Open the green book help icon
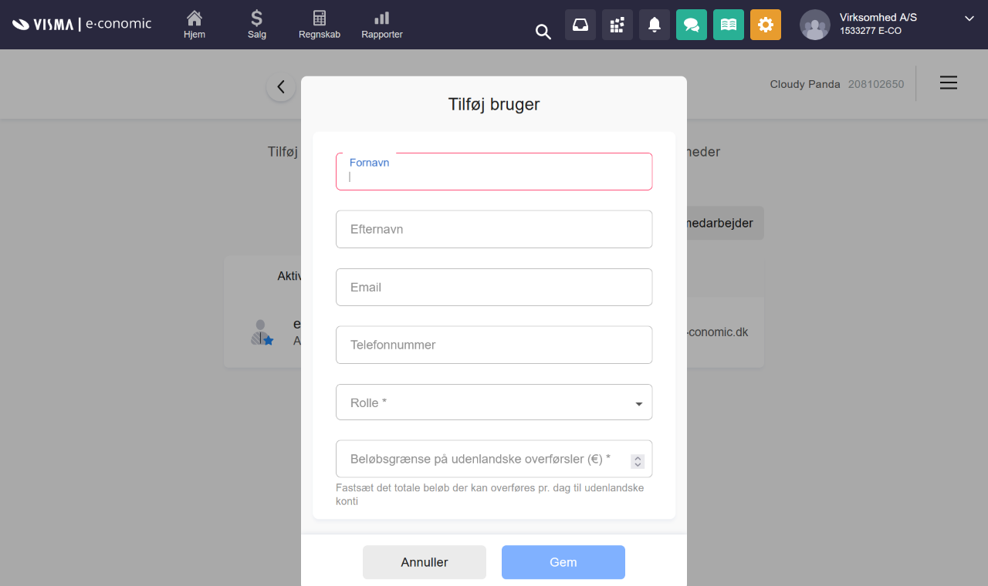This screenshot has width=988, height=586. [x=729, y=25]
